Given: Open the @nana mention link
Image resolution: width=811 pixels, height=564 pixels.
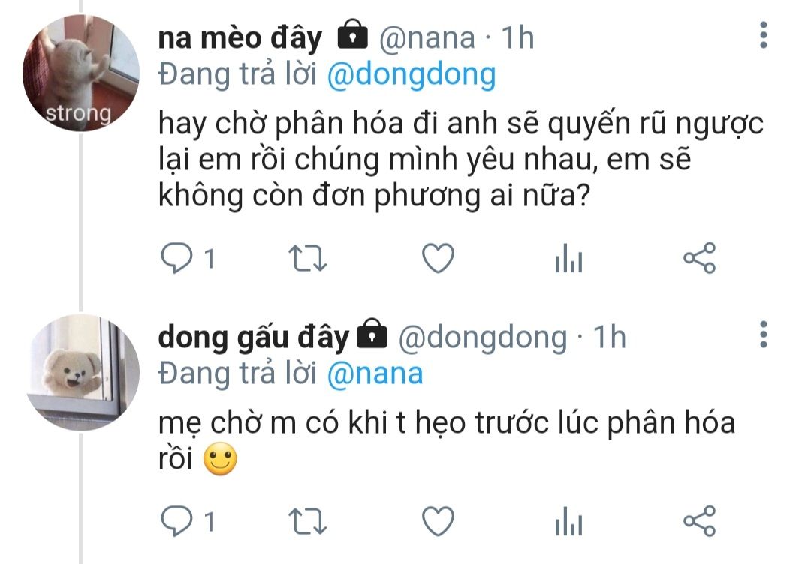Looking at the screenshot, I should (x=375, y=374).
